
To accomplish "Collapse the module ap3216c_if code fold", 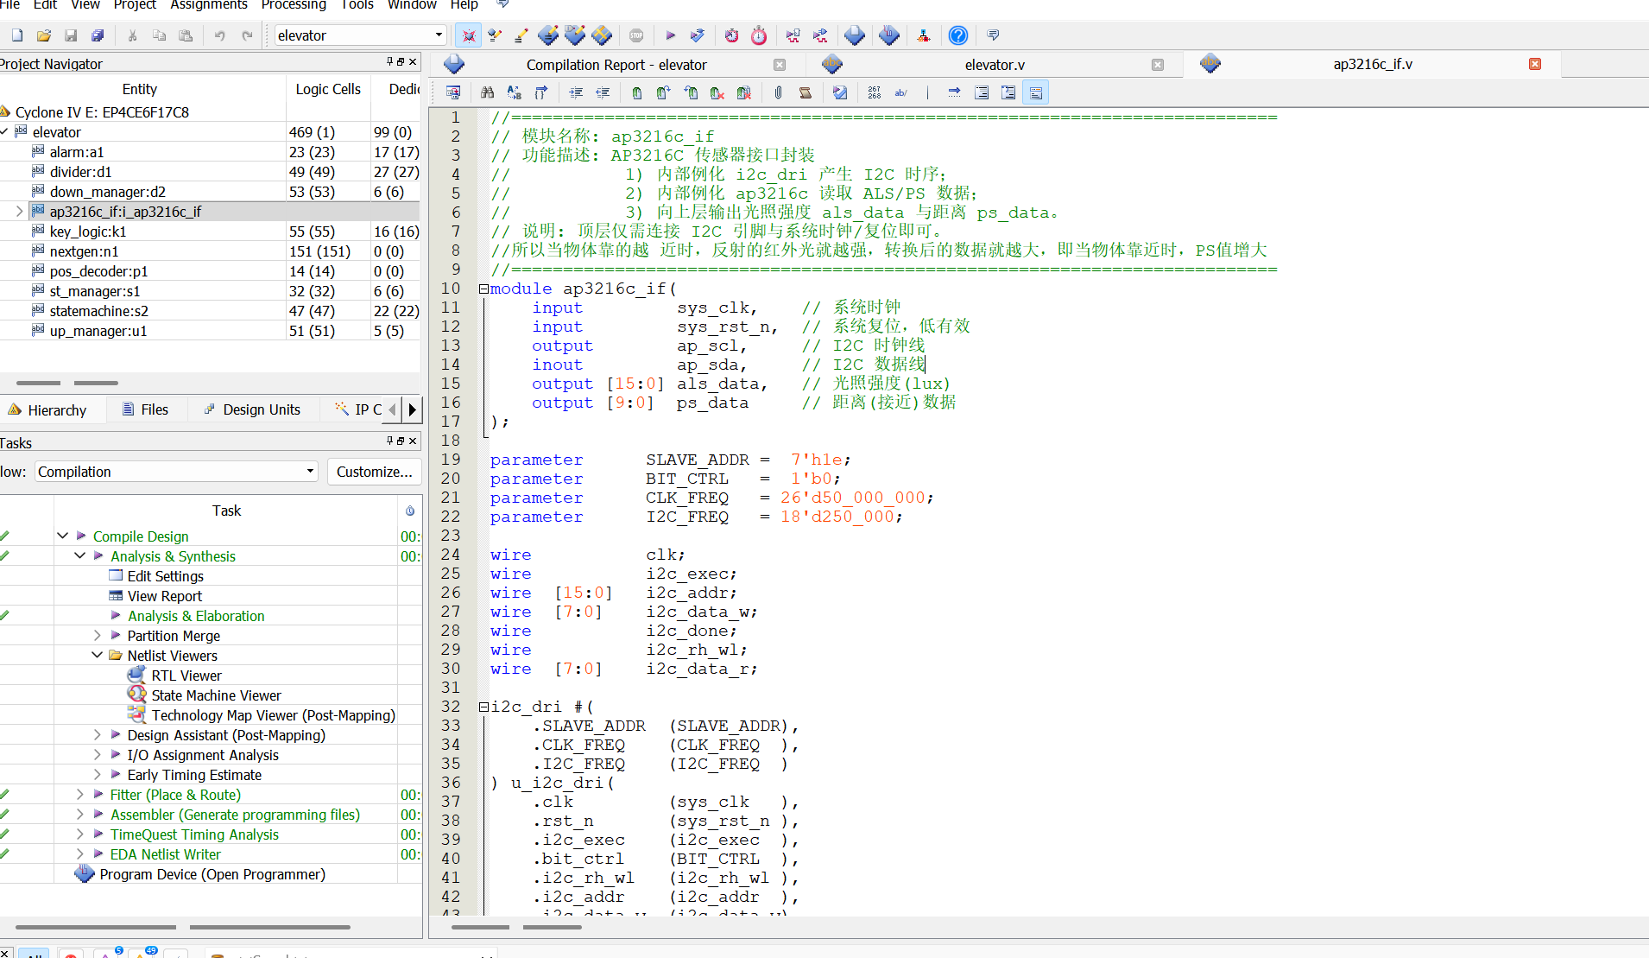I will coord(484,289).
